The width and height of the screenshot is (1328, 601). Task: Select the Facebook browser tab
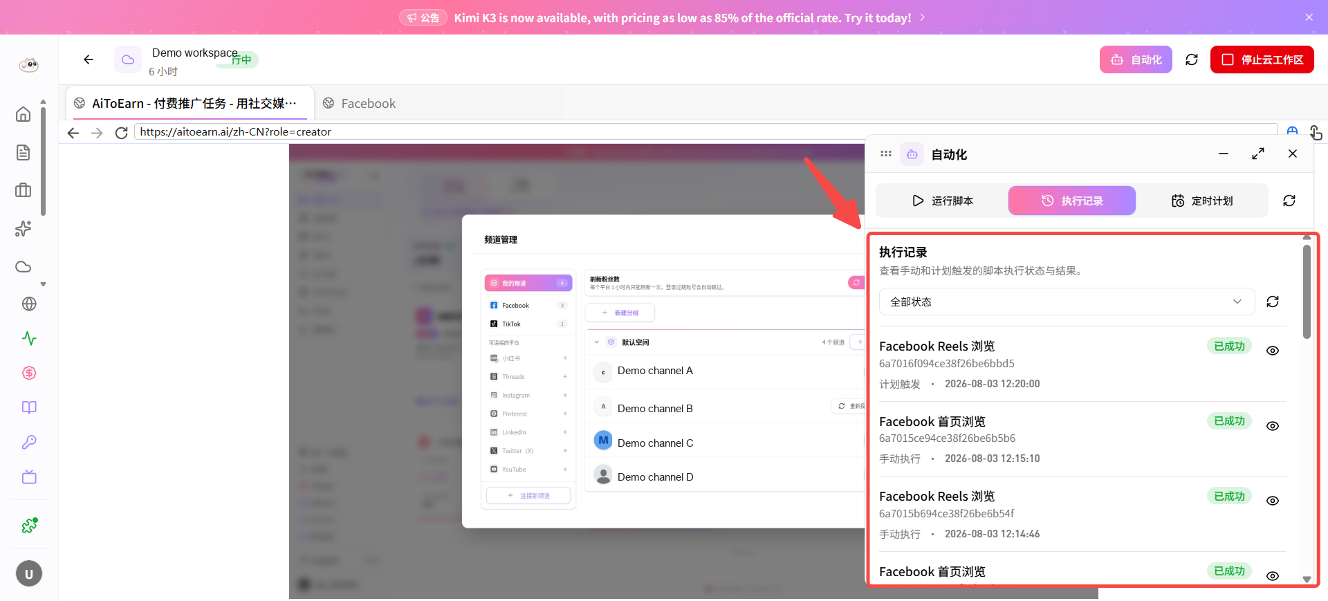(x=360, y=103)
